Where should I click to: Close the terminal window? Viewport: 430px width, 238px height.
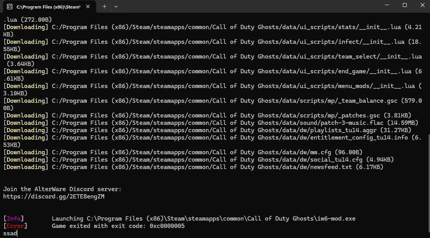[422, 5]
